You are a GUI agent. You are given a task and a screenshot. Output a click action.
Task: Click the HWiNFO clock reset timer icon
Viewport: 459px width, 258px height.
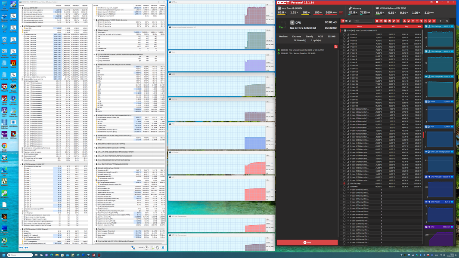tap(146, 248)
